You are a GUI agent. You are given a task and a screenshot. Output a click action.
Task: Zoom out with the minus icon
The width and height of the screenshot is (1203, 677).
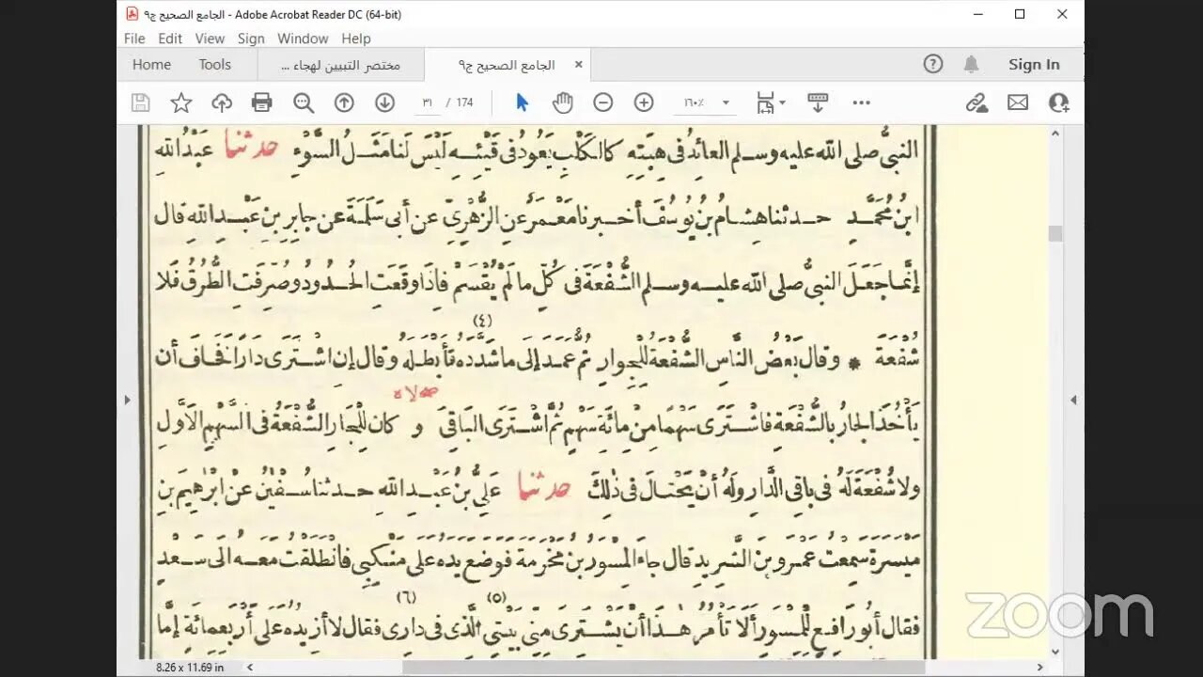click(603, 102)
